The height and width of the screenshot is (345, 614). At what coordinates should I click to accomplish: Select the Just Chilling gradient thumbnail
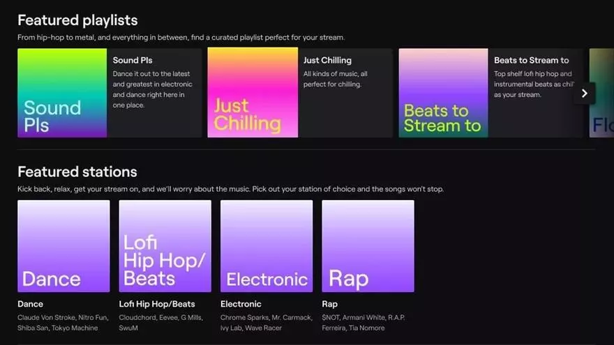click(253, 93)
